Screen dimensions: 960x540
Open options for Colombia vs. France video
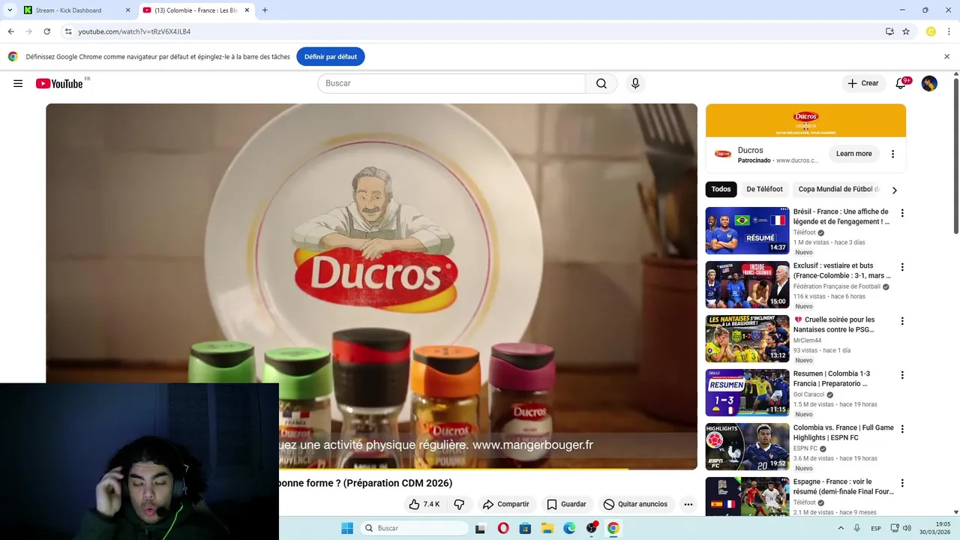coord(902,430)
